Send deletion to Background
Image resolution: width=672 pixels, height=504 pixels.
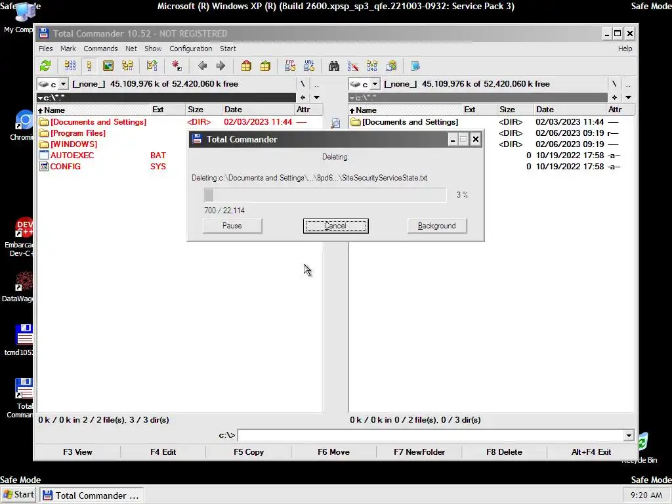pyautogui.click(x=436, y=226)
